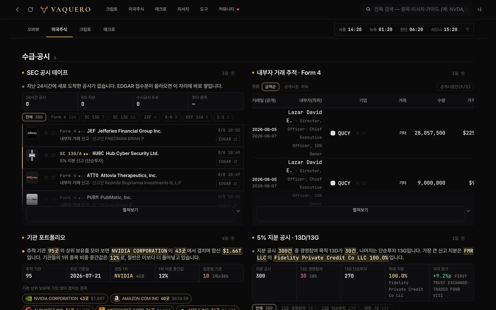
Task: Open world clock filter settings icon
Action: pyautogui.click(x=468, y=30)
